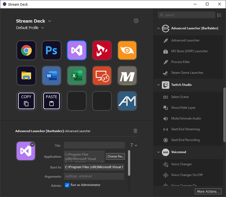Click the Title input field
Viewport: 226px width, 197px height.
(94, 146)
